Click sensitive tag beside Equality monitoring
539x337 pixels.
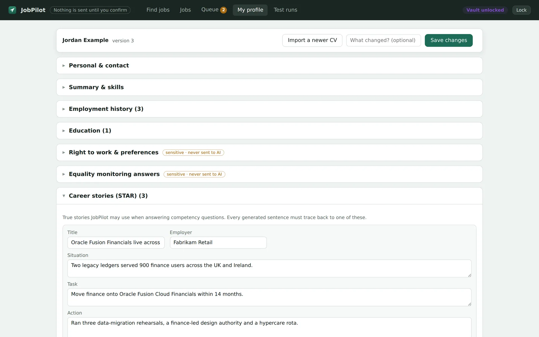tap(194, 174)
